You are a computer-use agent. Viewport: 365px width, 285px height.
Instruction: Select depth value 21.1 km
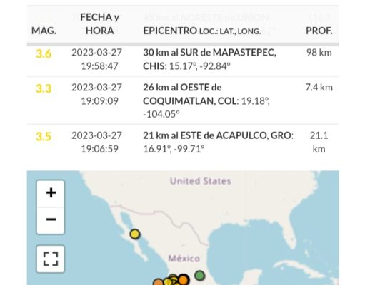point(319,142)
